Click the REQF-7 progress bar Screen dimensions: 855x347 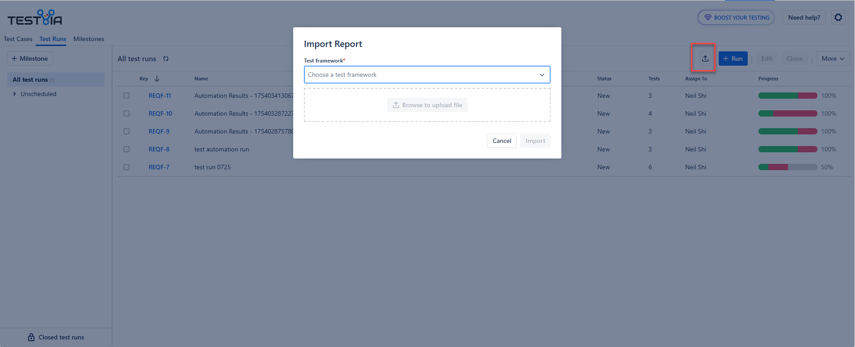[788, 167]
